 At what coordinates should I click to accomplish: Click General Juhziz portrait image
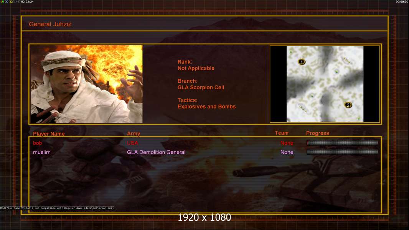(87, 84)
